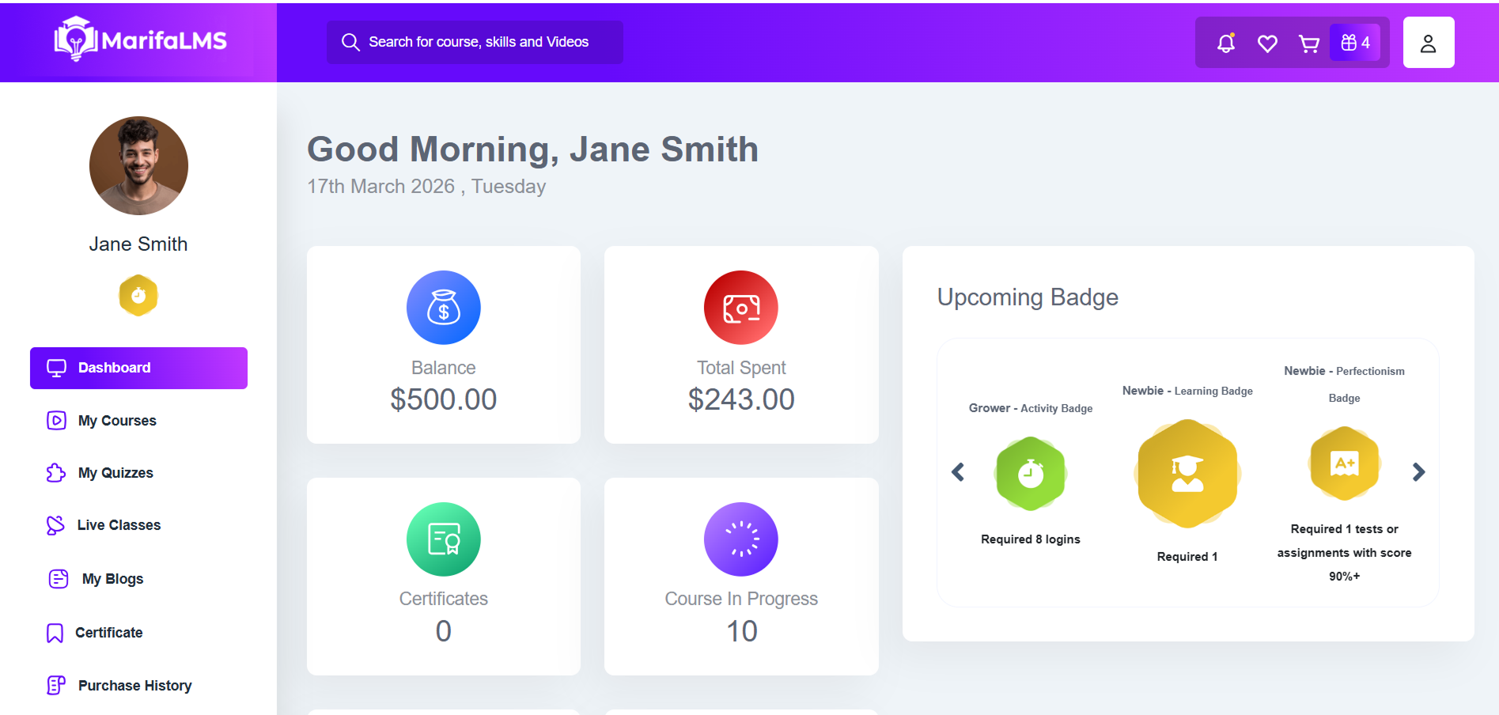Viewport: 1499px width, 715px height.
Task: Open the wishlist heart icon
Action: pos(1267,44)
